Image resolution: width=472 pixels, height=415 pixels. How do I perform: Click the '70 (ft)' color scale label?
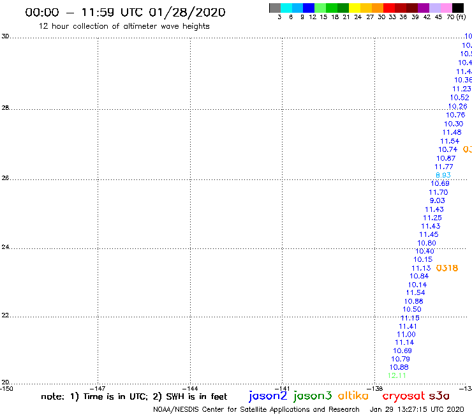coord(456,17)
